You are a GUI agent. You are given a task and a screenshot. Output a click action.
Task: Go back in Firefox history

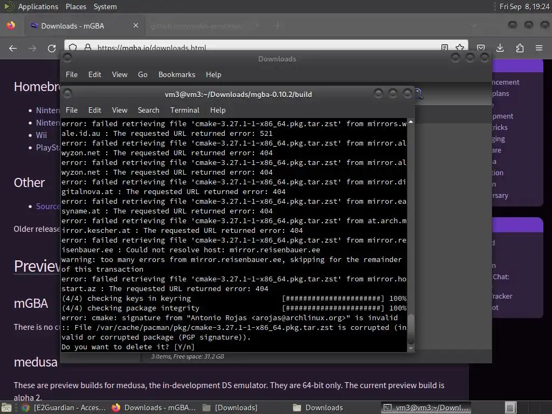(x=13, y=48)
